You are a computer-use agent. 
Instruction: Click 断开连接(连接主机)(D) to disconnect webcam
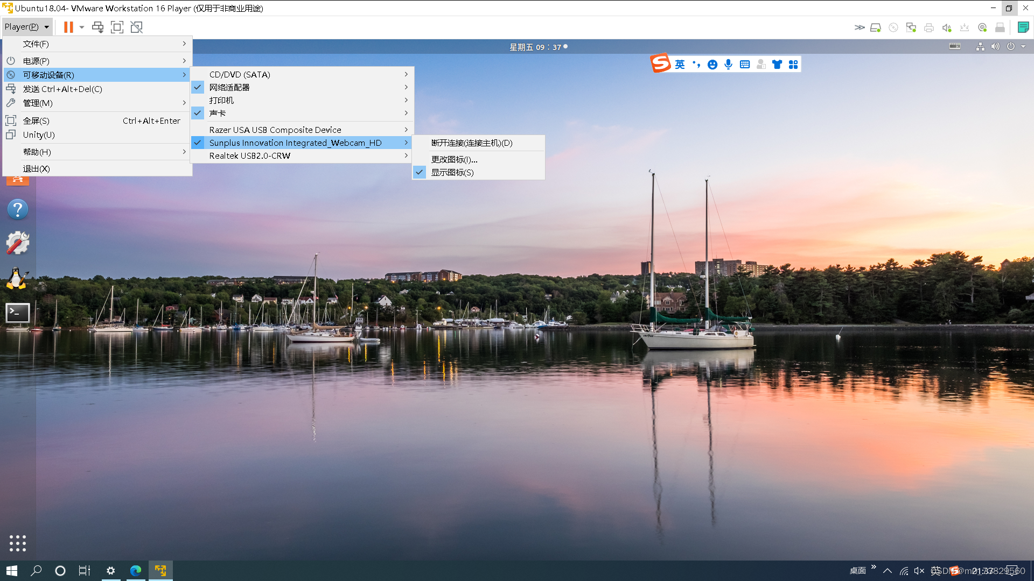[478, 143]
